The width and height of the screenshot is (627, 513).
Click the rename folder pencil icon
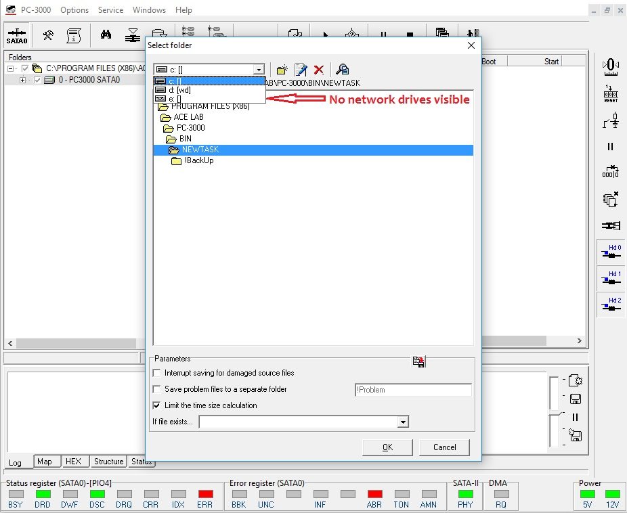(301, 70)
